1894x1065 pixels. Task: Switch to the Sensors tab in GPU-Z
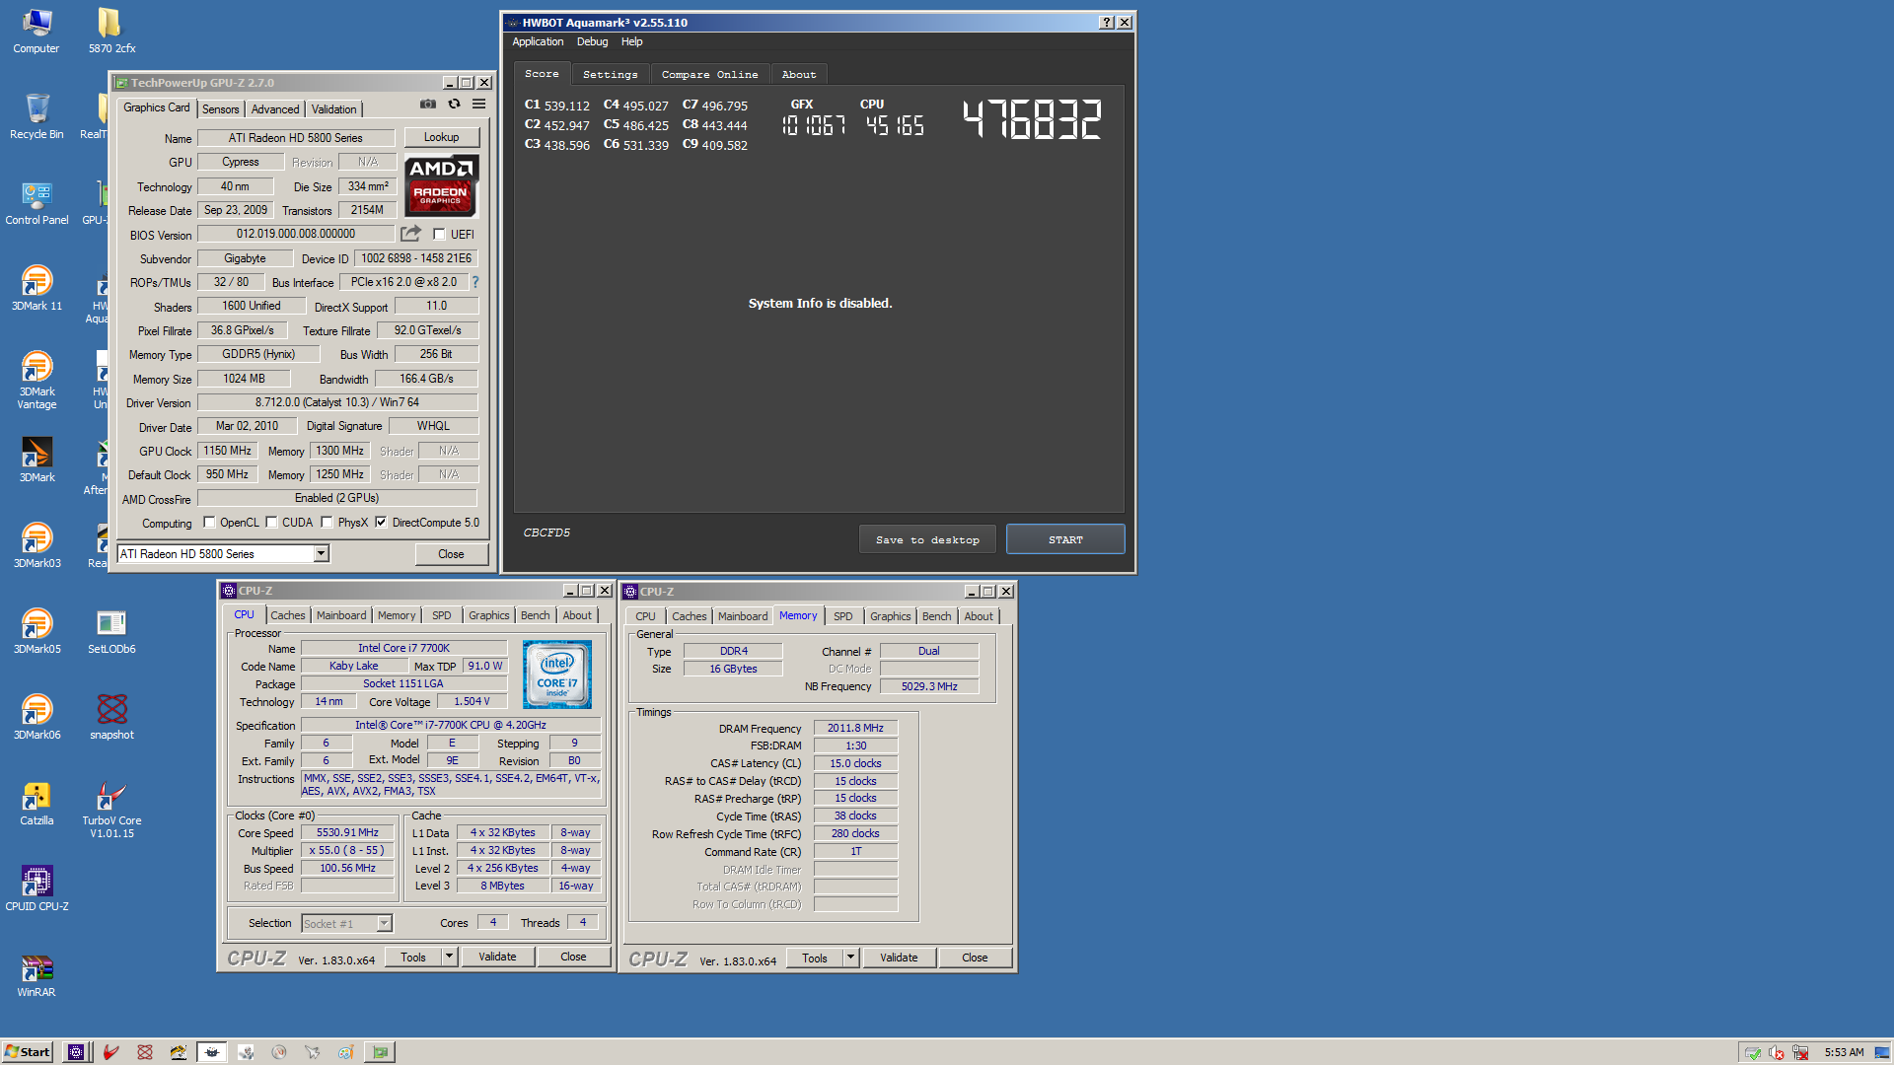[x=221, y=109]
